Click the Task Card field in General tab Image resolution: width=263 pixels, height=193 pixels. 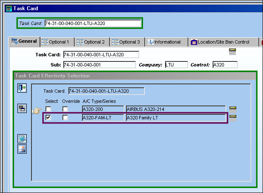(x=101, y=55)
